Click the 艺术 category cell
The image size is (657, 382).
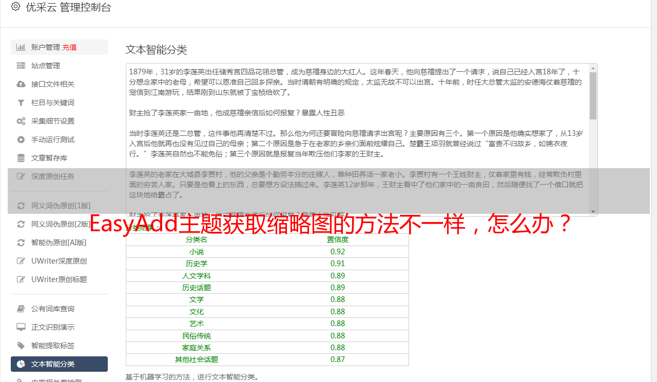pyautogui.click(x=197, y=324)
